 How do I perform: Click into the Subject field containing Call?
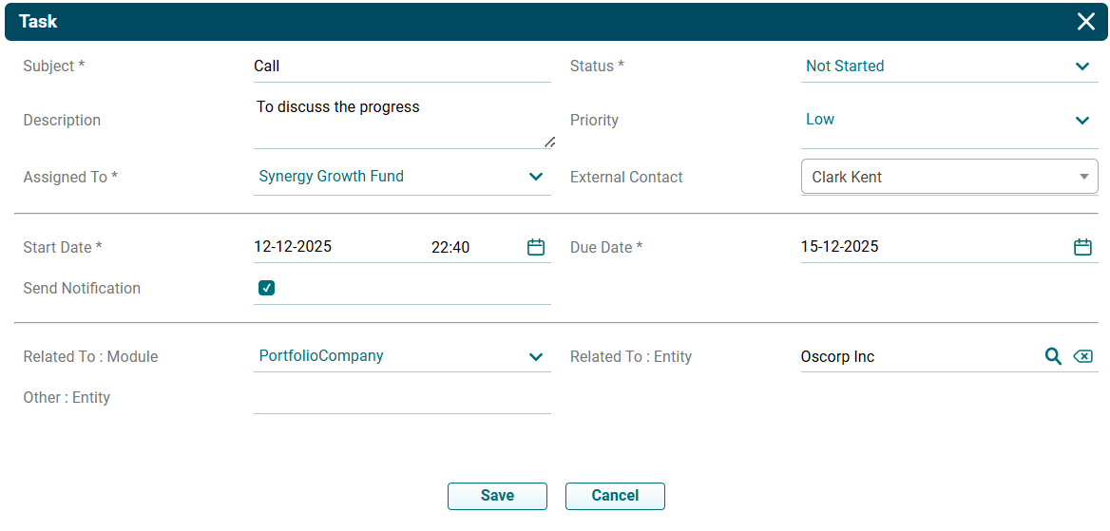pyautogui.click(x=399, y=66)
